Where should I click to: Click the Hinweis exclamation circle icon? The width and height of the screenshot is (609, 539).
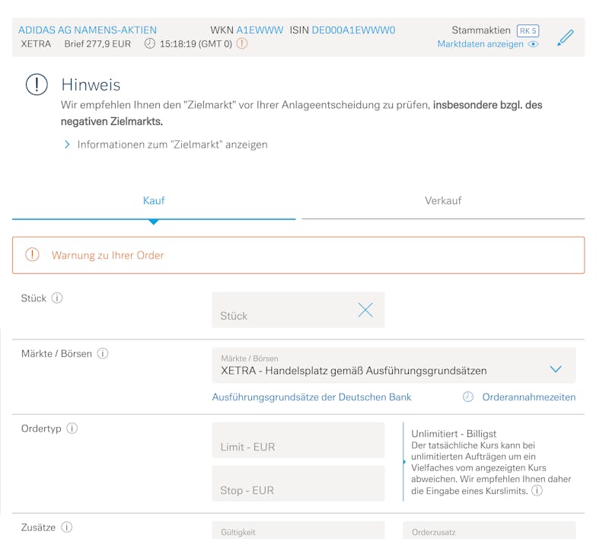[37, 85]
